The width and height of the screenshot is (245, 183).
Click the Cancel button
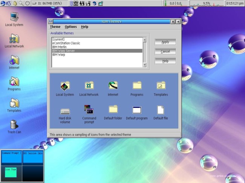(165, 51)
